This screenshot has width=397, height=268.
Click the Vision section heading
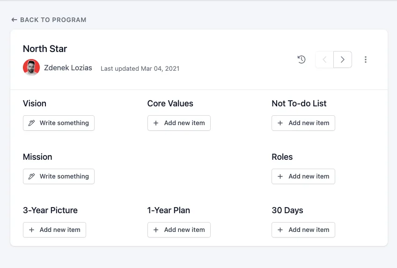coord(35,104)
